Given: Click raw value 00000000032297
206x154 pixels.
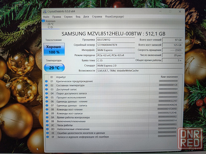Looking at the screenshot, I should [168, 101].
